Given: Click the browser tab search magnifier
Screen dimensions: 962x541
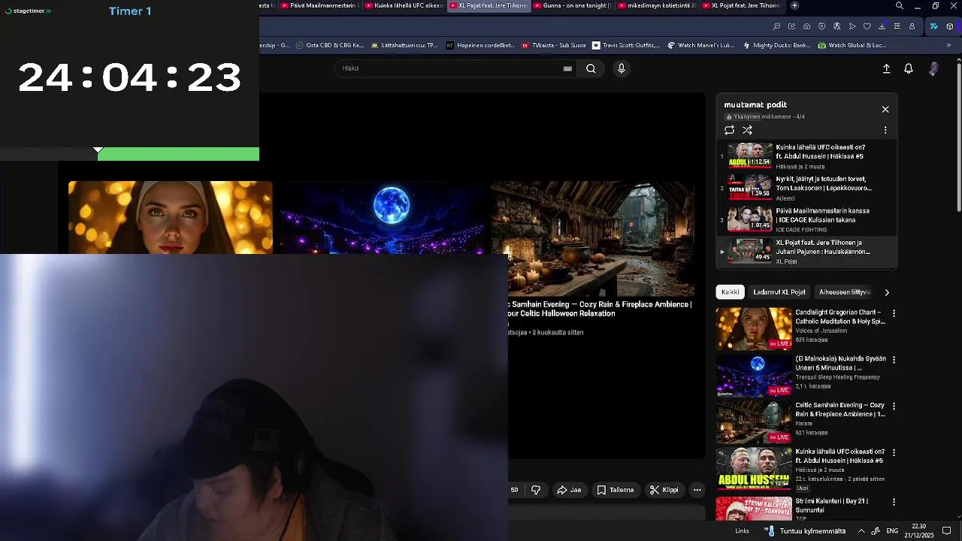Looking at the screenshot, I should click(x=900, y=5).
